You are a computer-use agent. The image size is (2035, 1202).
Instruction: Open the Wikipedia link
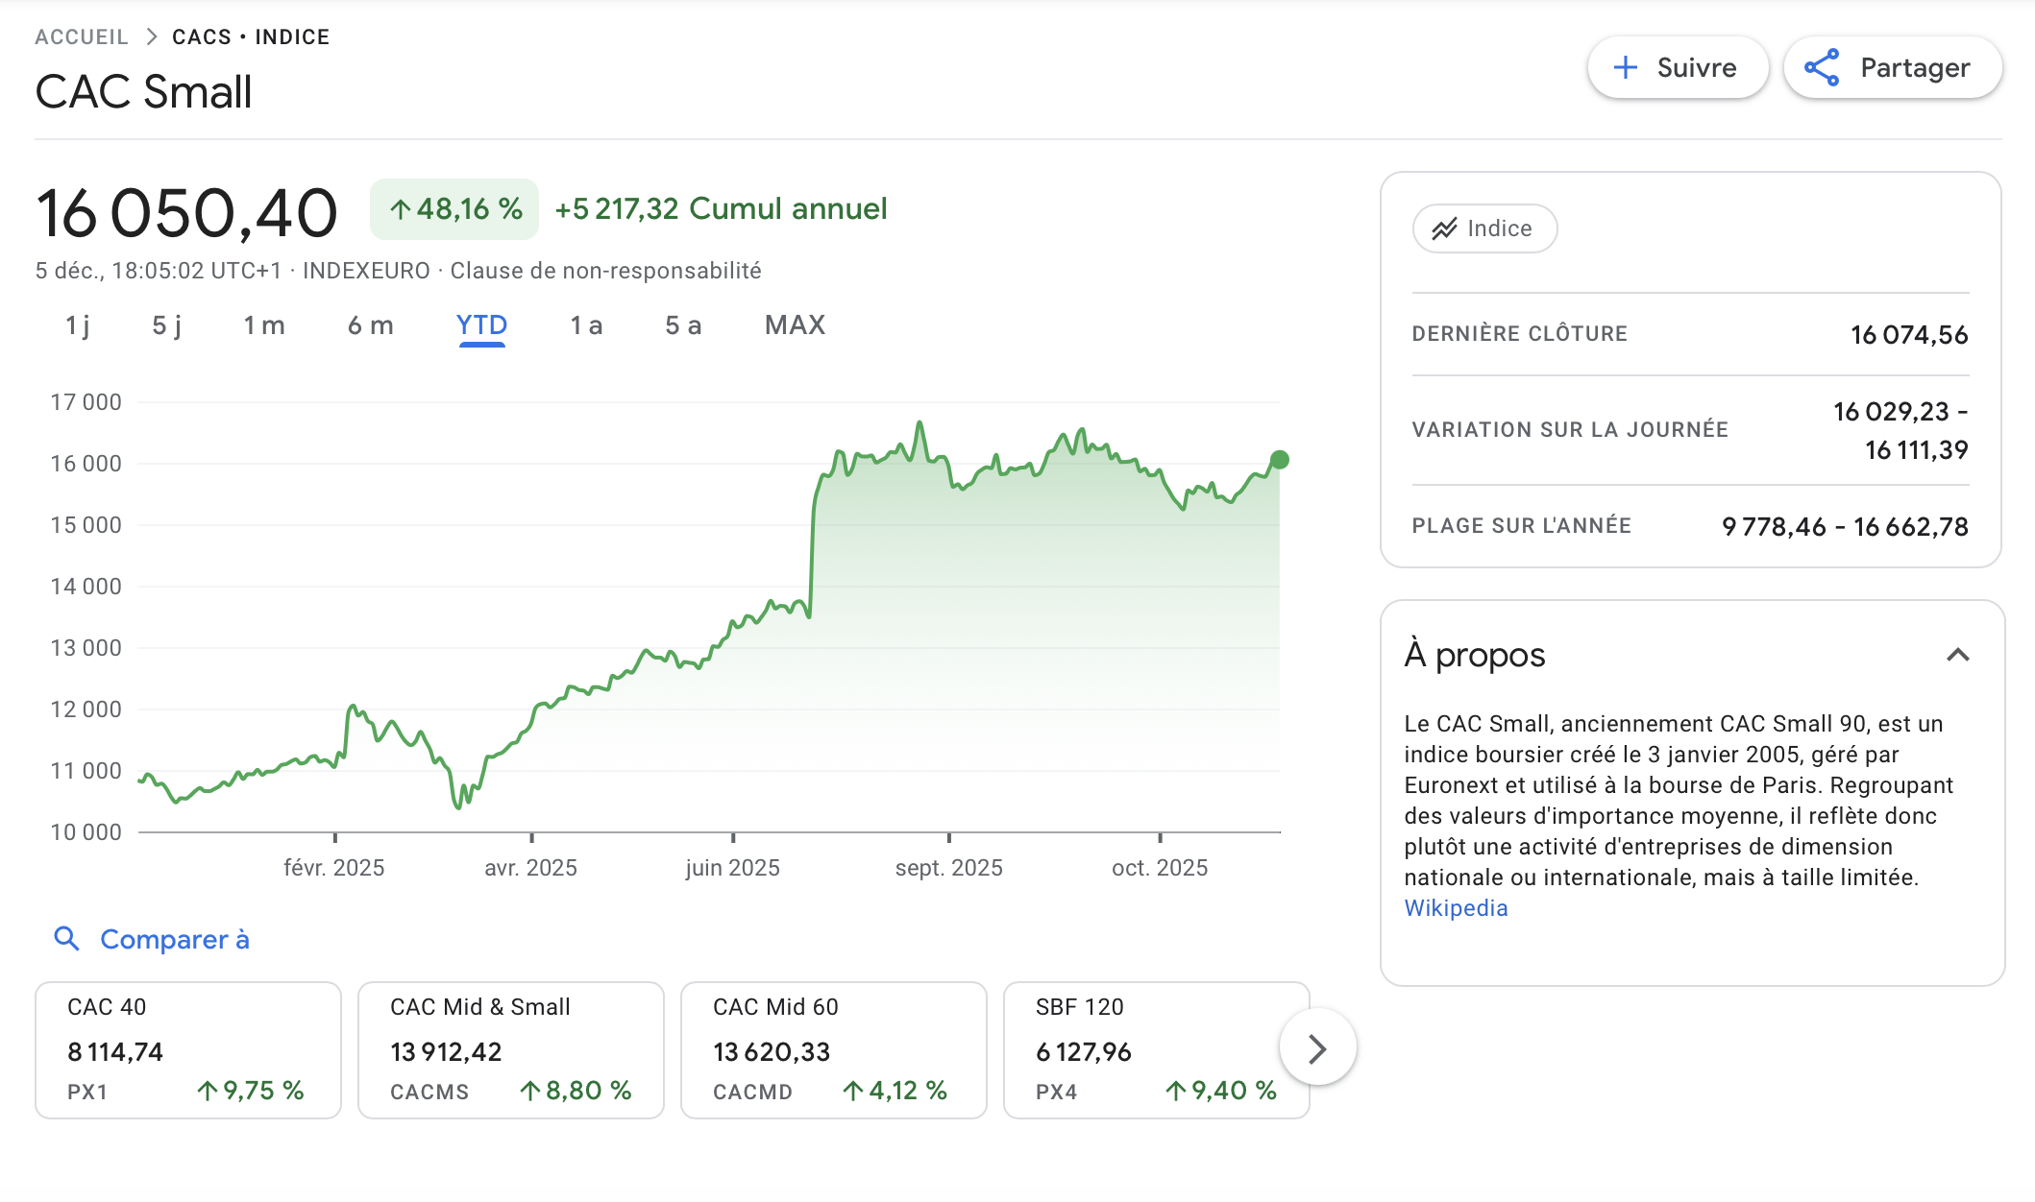[x=1456, y=908]
